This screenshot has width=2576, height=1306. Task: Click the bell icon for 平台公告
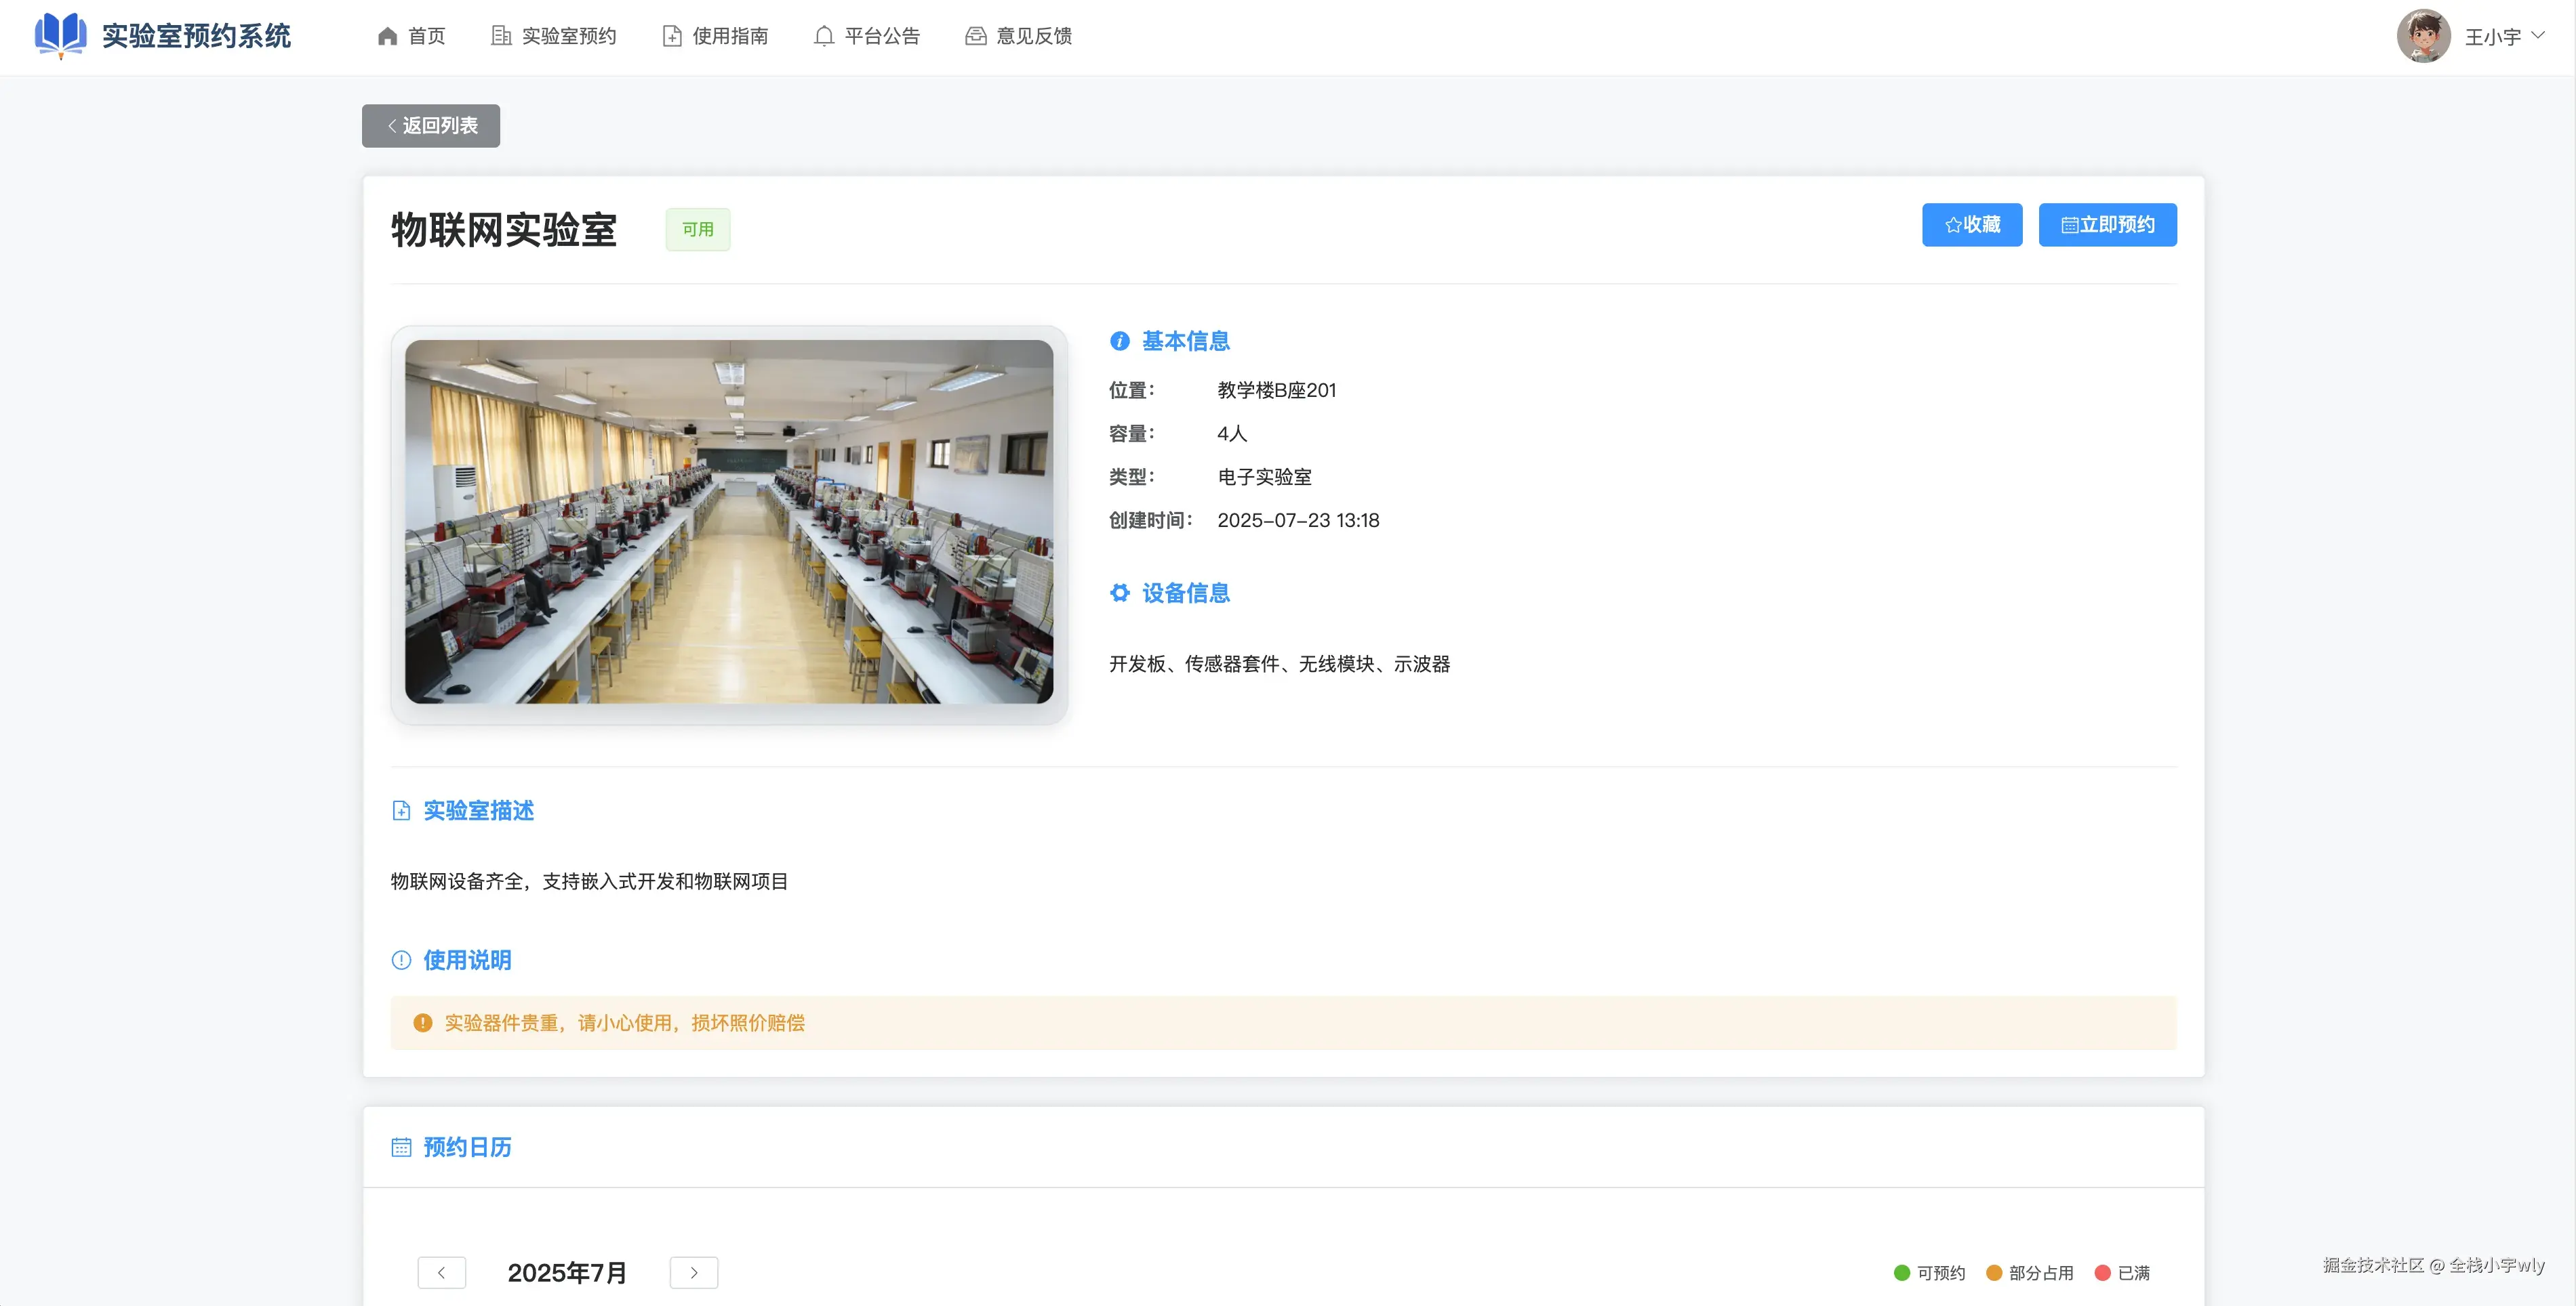(823, 37)
